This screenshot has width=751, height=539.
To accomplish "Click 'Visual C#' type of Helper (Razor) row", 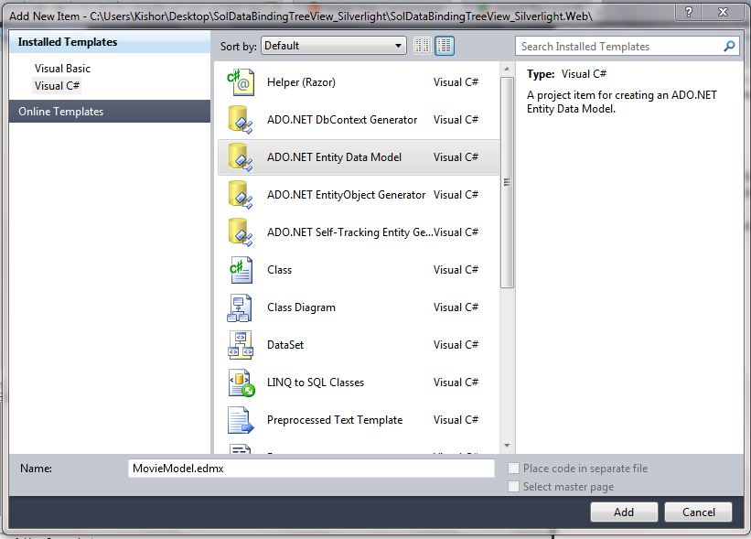I will [x=456, y=82].
